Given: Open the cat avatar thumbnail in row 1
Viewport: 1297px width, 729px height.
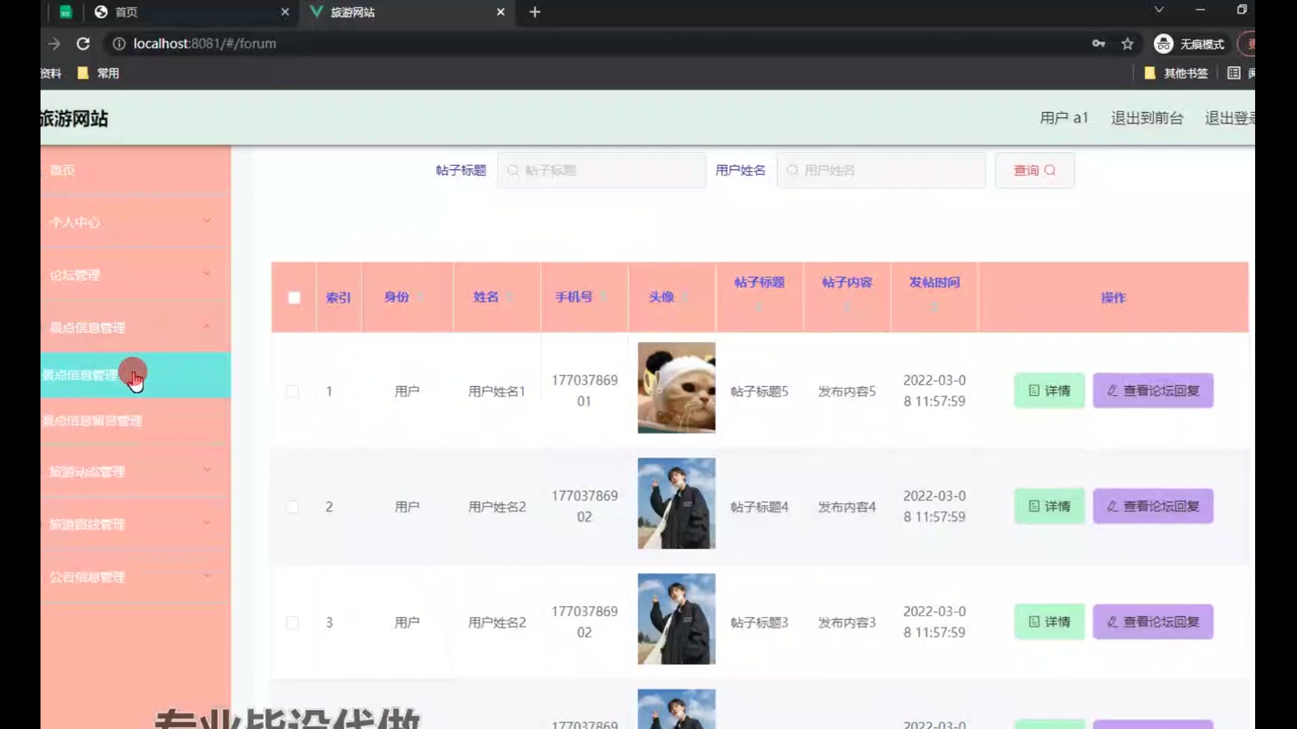Looking at the screenshot, I should click(676, 387).
